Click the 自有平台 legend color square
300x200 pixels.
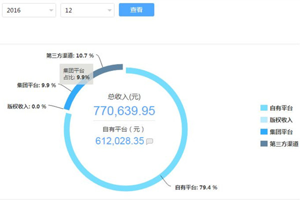(264, 108)
